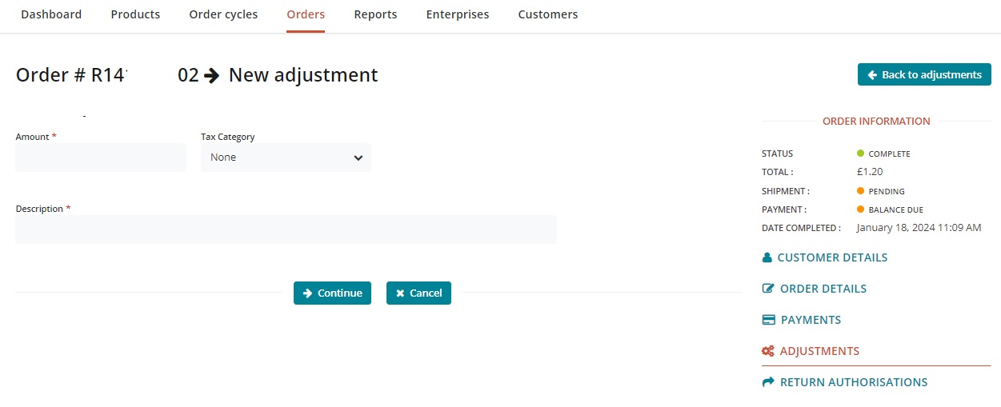Click the arrow icon in the page title

click(211, 76)
